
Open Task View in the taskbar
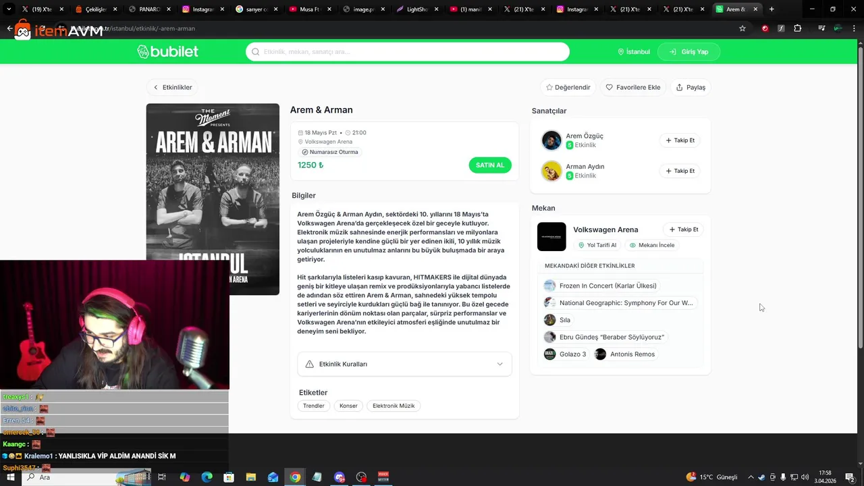coord(162,477)
